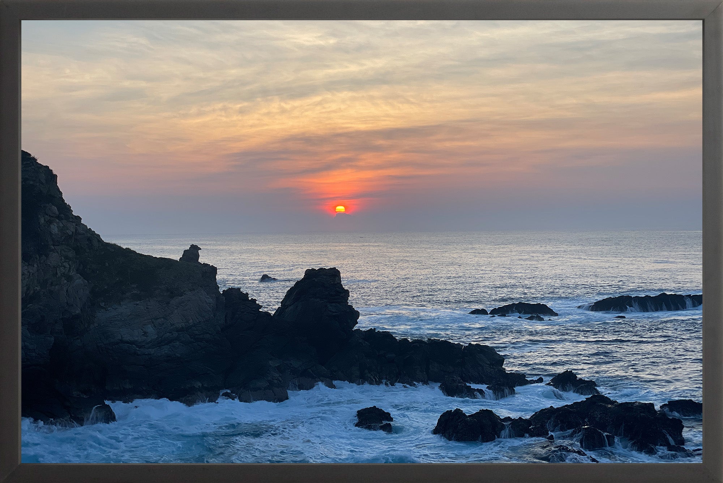Click the left vertical edge of the frame
This screenshot has height=483, width=723.
point(10,241)
